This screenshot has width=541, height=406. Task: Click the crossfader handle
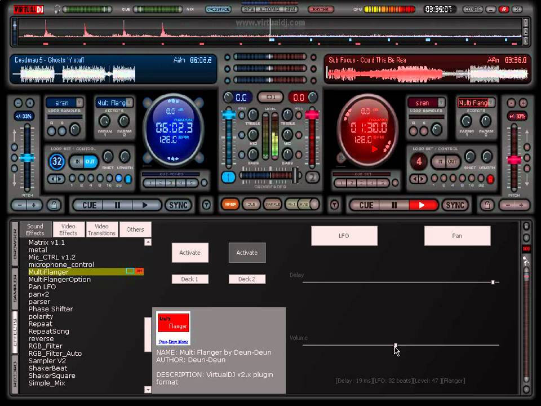[x=295, y=175]
